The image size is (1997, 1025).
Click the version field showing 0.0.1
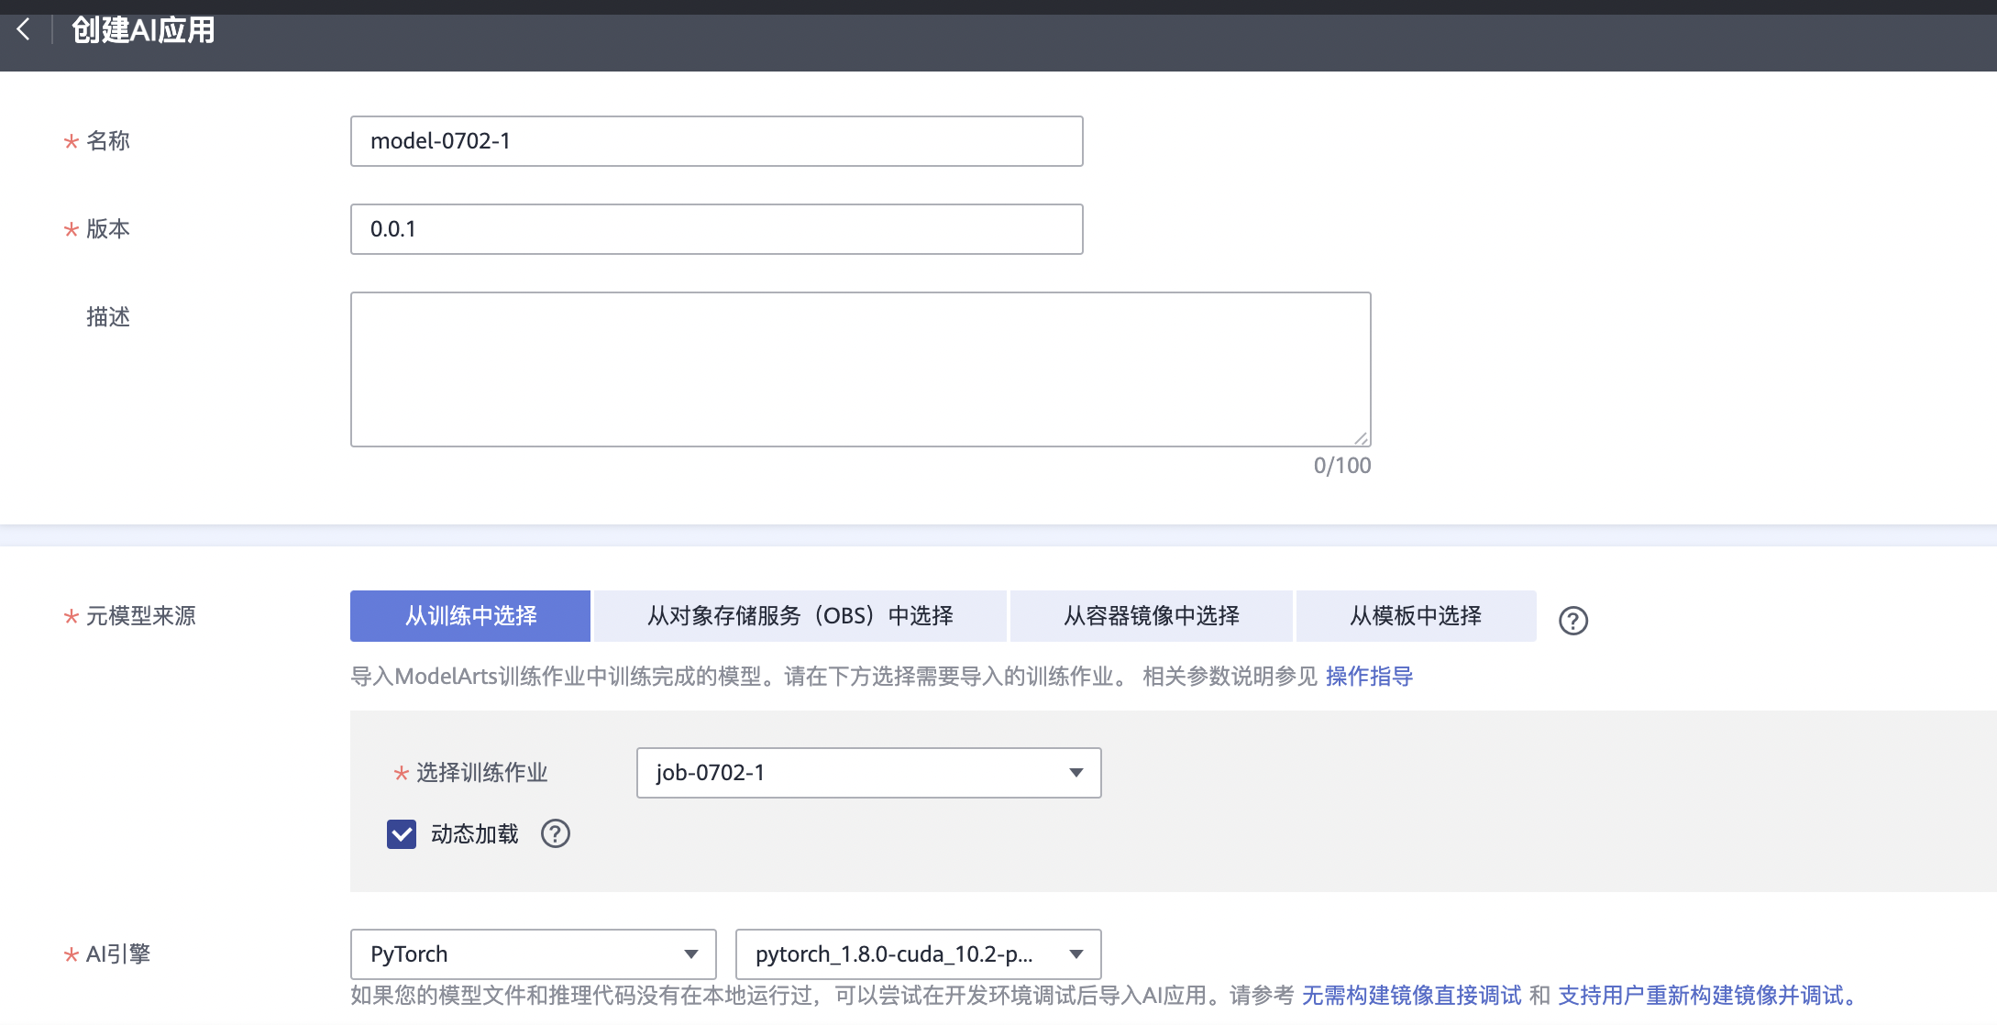[716, 229]
